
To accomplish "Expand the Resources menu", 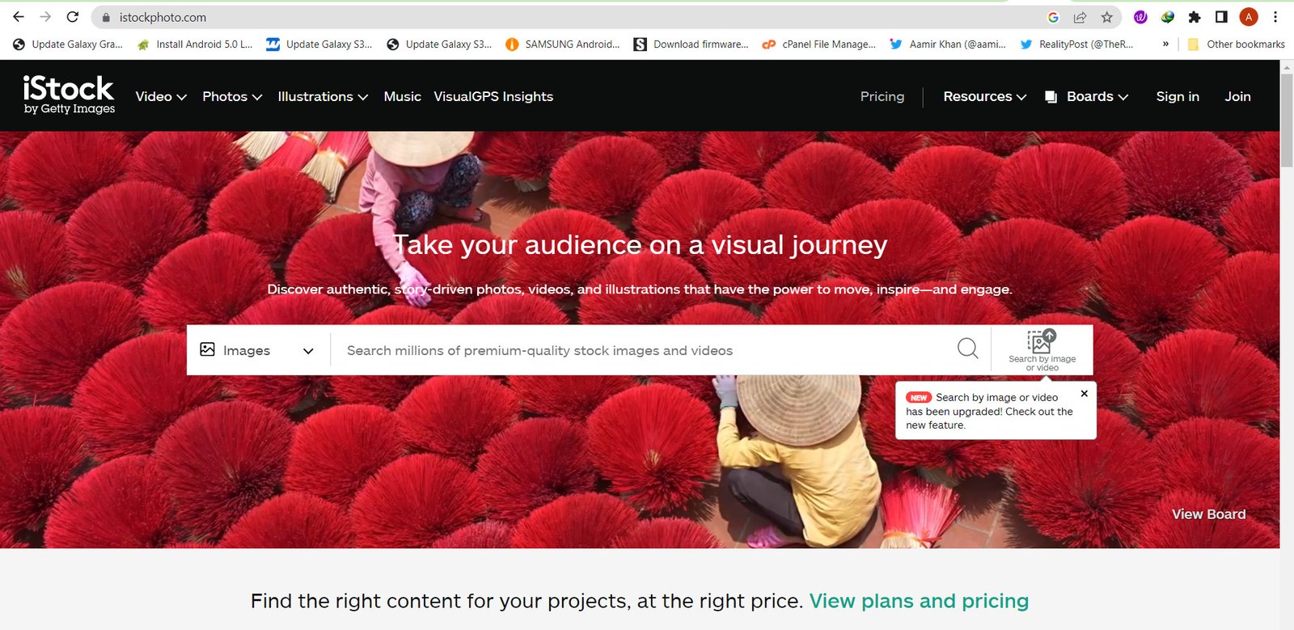I will pyautogui.click(x=984, y=96).
